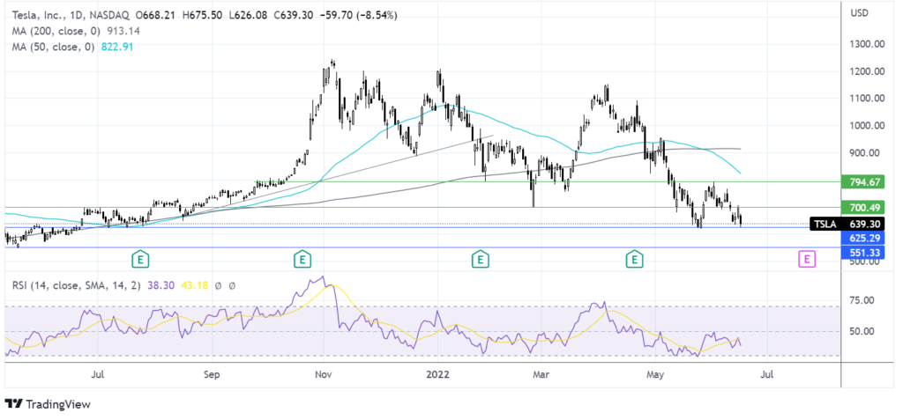The height and width of the screenshot is (420, 903).
Task: Click the L626.08 low value in the header
Action: [250, 16]
